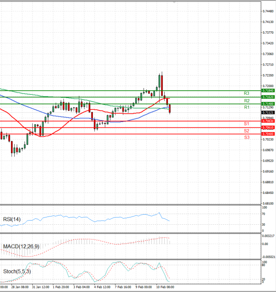Click the 0.72000 price axis value
The height and width of the screenshot is (292, 276).
pos(268,86)
